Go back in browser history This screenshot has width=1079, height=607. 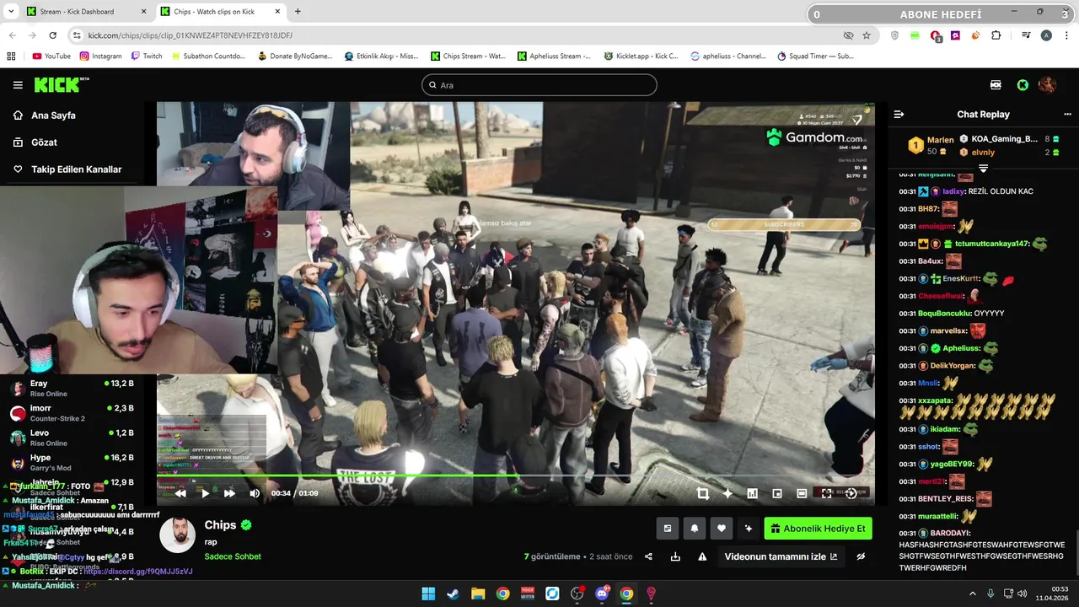tap(13, 35)
